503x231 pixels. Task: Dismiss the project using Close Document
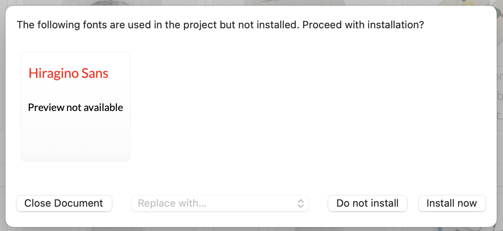[64, 203]
